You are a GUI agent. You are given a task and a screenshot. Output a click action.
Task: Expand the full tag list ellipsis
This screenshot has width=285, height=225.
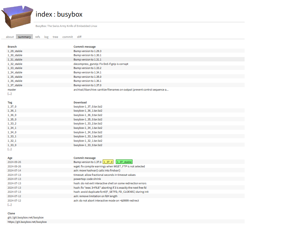click(x=9, y=149)
